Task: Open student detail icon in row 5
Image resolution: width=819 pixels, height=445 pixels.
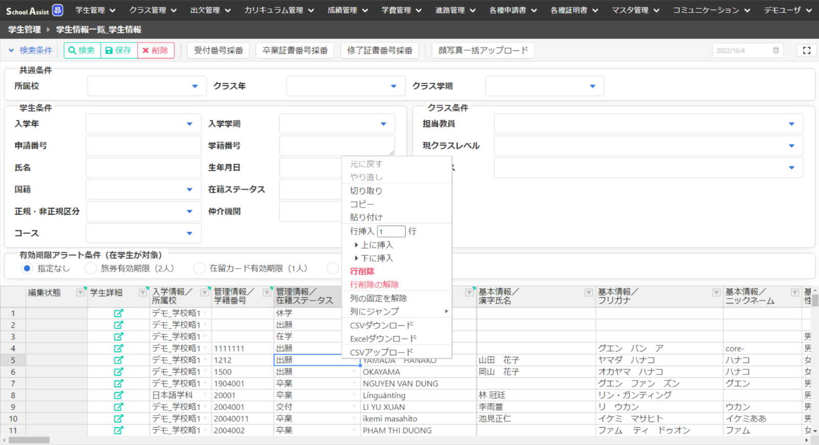Action: pos(118,360)
